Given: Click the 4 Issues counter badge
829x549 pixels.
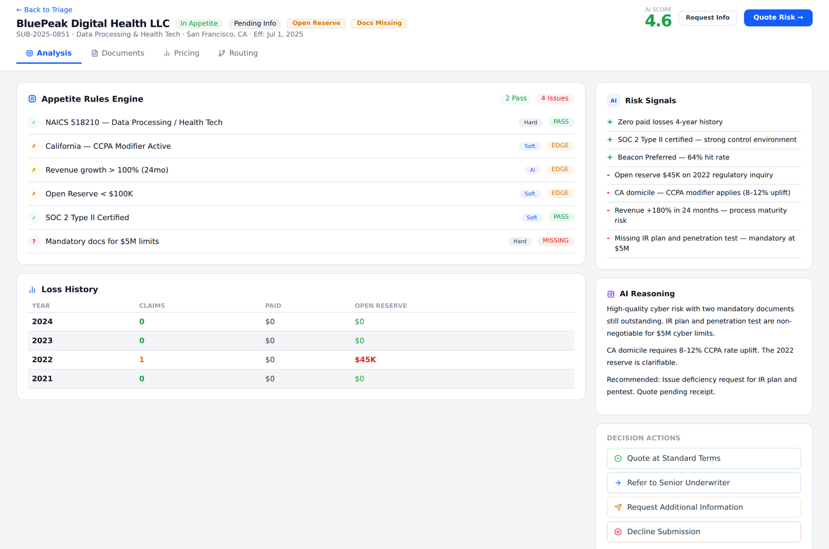Looking at the screenshot, I should (555, 99).
